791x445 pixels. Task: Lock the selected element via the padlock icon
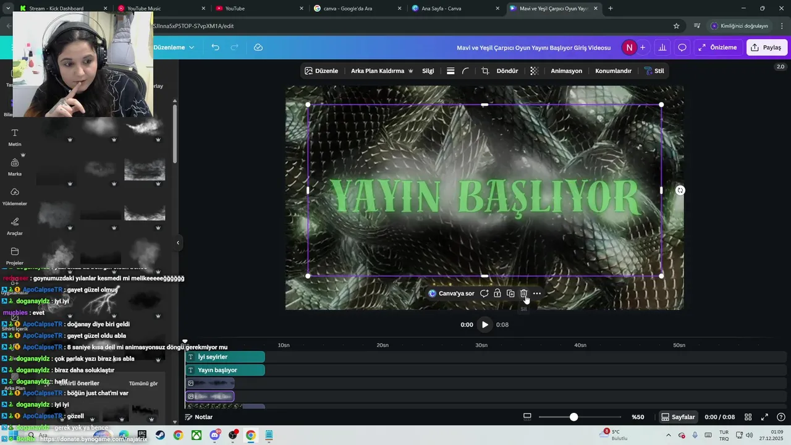[497, 294]
